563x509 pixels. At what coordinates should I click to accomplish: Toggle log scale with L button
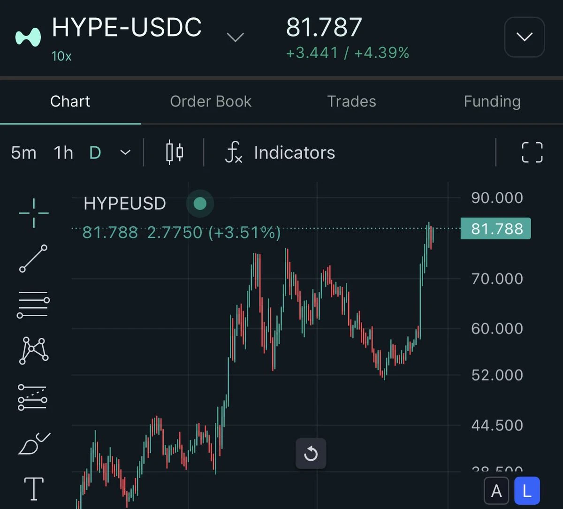tap(527, 491)
